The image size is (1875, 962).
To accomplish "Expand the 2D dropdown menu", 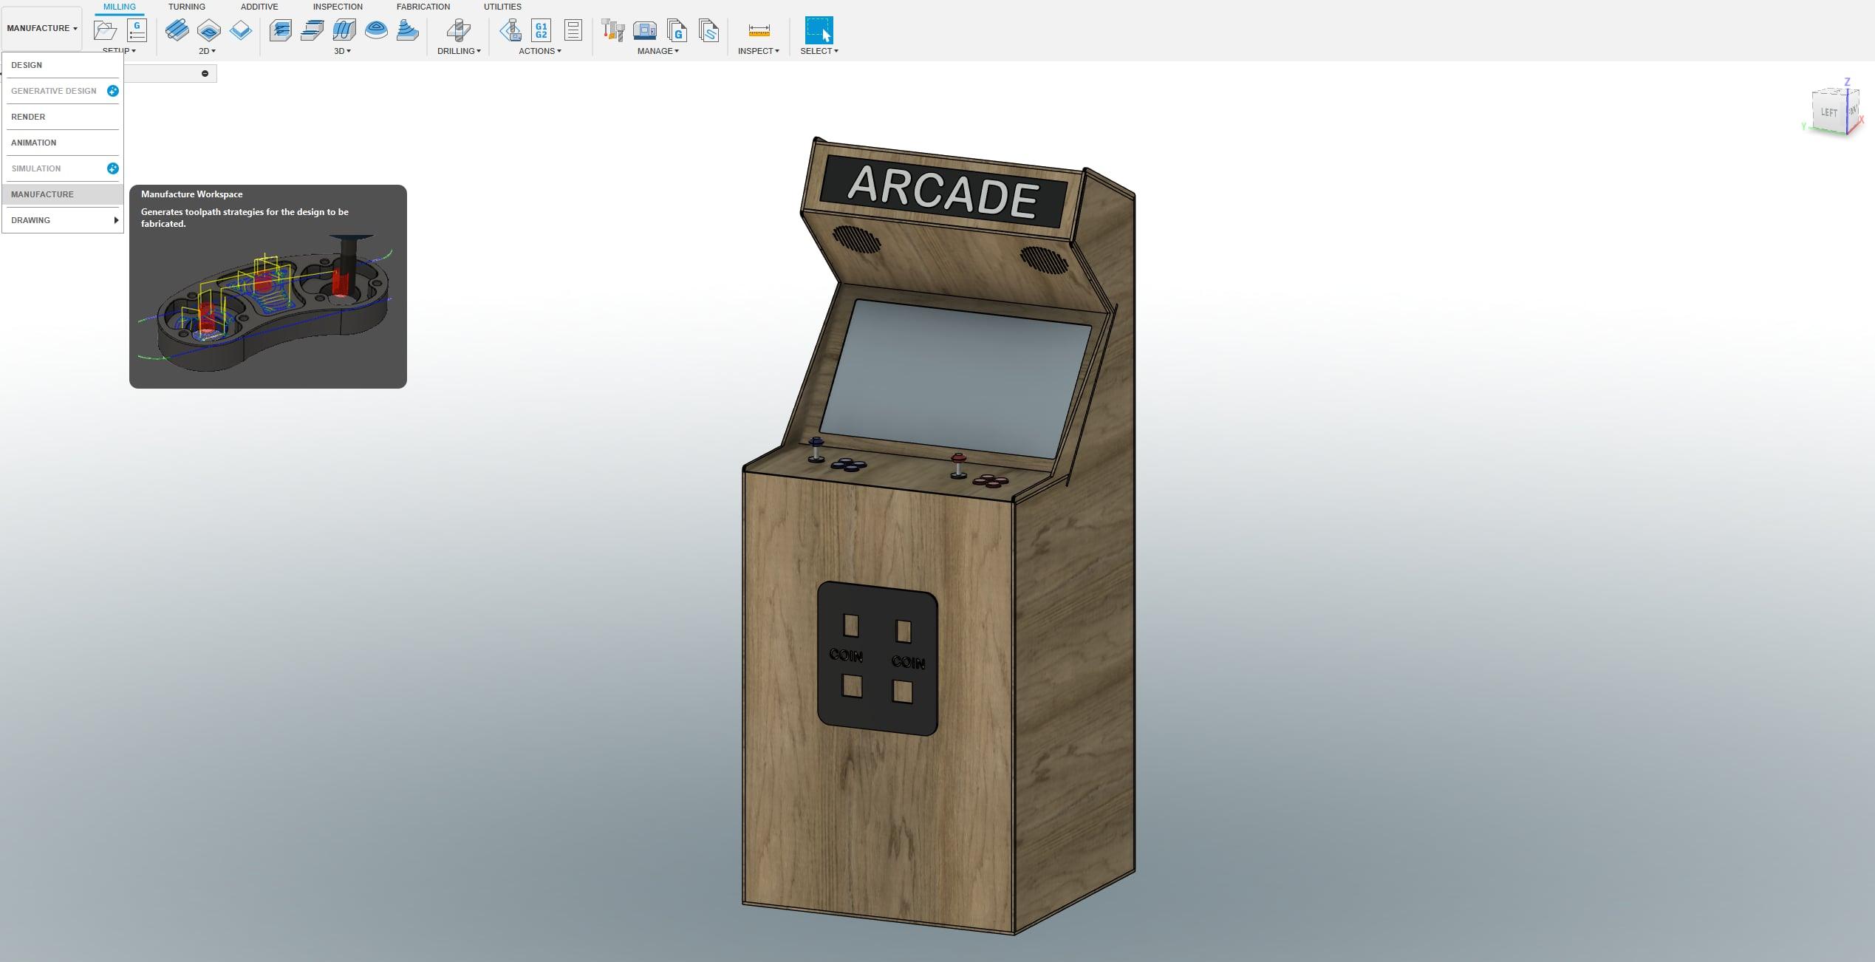I will point(208,51).
